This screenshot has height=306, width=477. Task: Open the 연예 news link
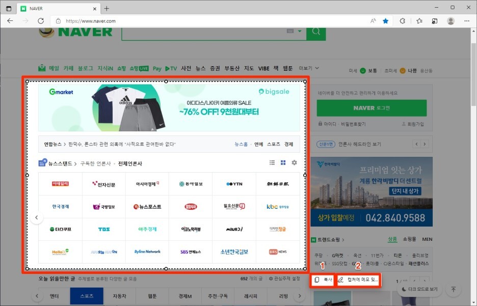(x=258, y=144)
